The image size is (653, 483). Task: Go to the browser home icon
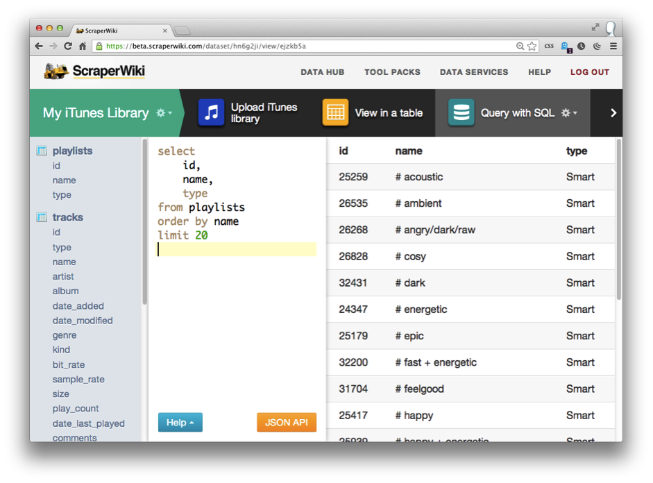point(83,46)
